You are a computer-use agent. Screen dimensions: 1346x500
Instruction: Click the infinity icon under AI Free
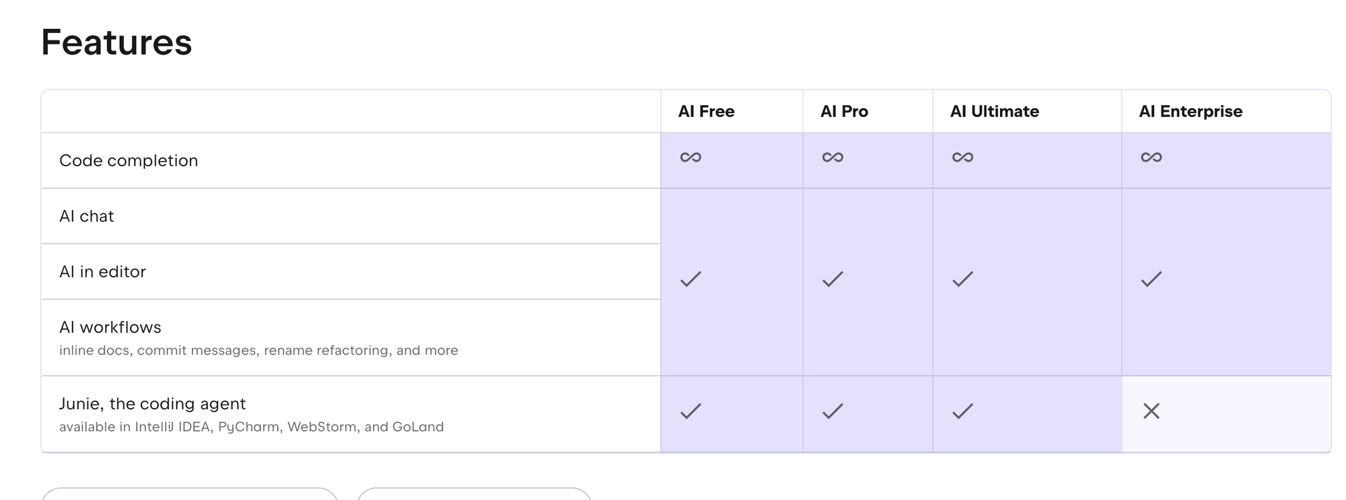tap(690, 157)
